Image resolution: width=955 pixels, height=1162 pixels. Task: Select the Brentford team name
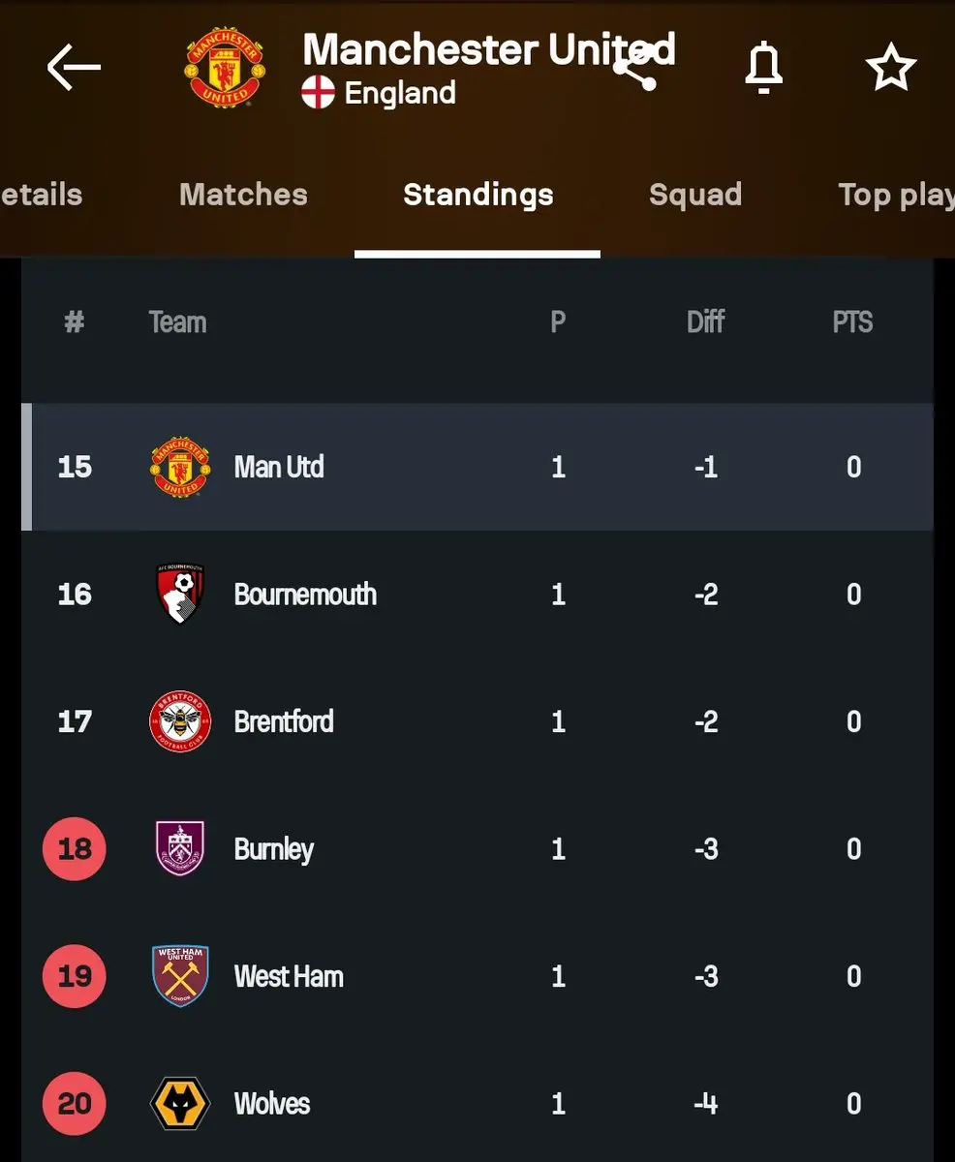[x=284, y=721]
